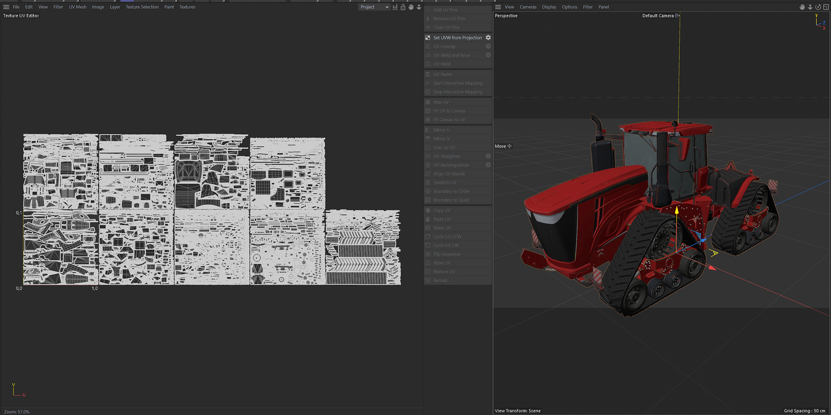Click the histogram bars icon beside Project
The width and height of the screenshot is (831, 415).
click(x=395, y=7)
